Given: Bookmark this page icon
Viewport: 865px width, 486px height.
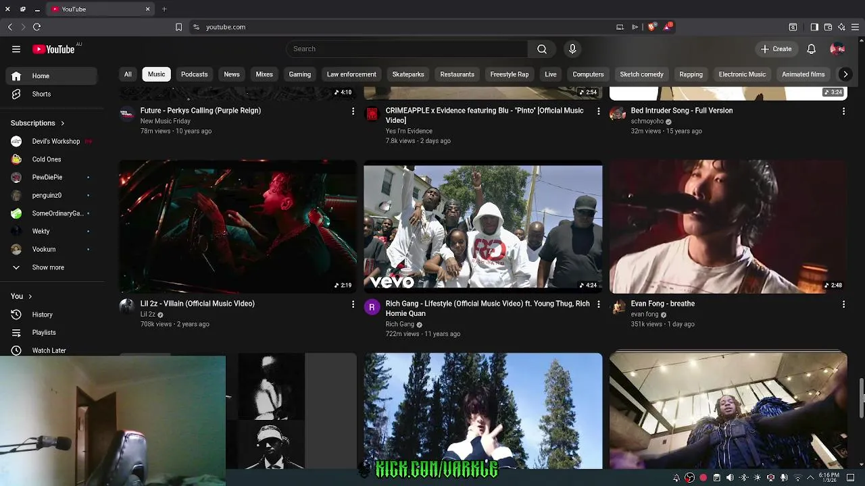Looking at the screenshot, I should coord(178,27).
